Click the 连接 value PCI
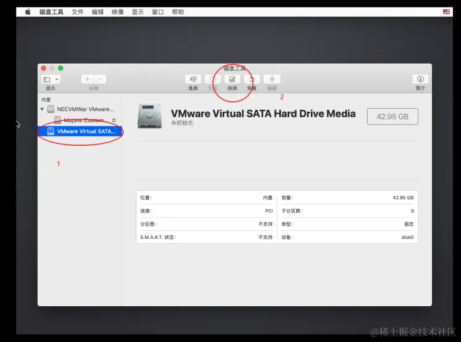 point(269,211)
